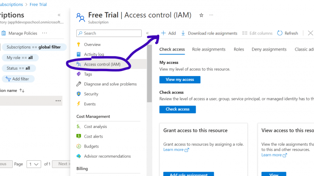314x176 pixels.
Task: Switch to the Deny assignments tab
Action: tap(269, 49)
